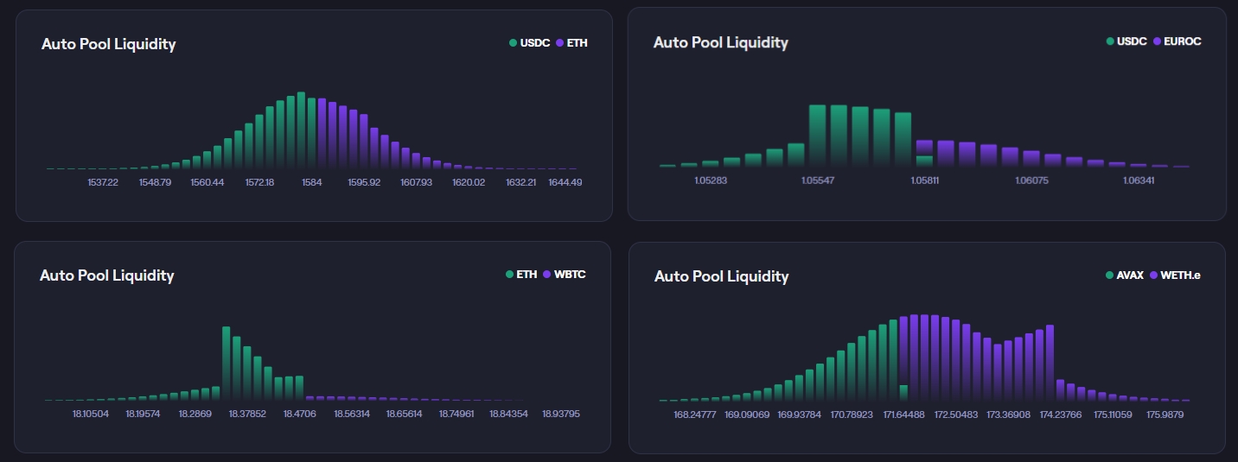This screenshot has height=462, width=1238.
Task: Click the 1.06341 axis label
Action: click(x=1138, y=180)
